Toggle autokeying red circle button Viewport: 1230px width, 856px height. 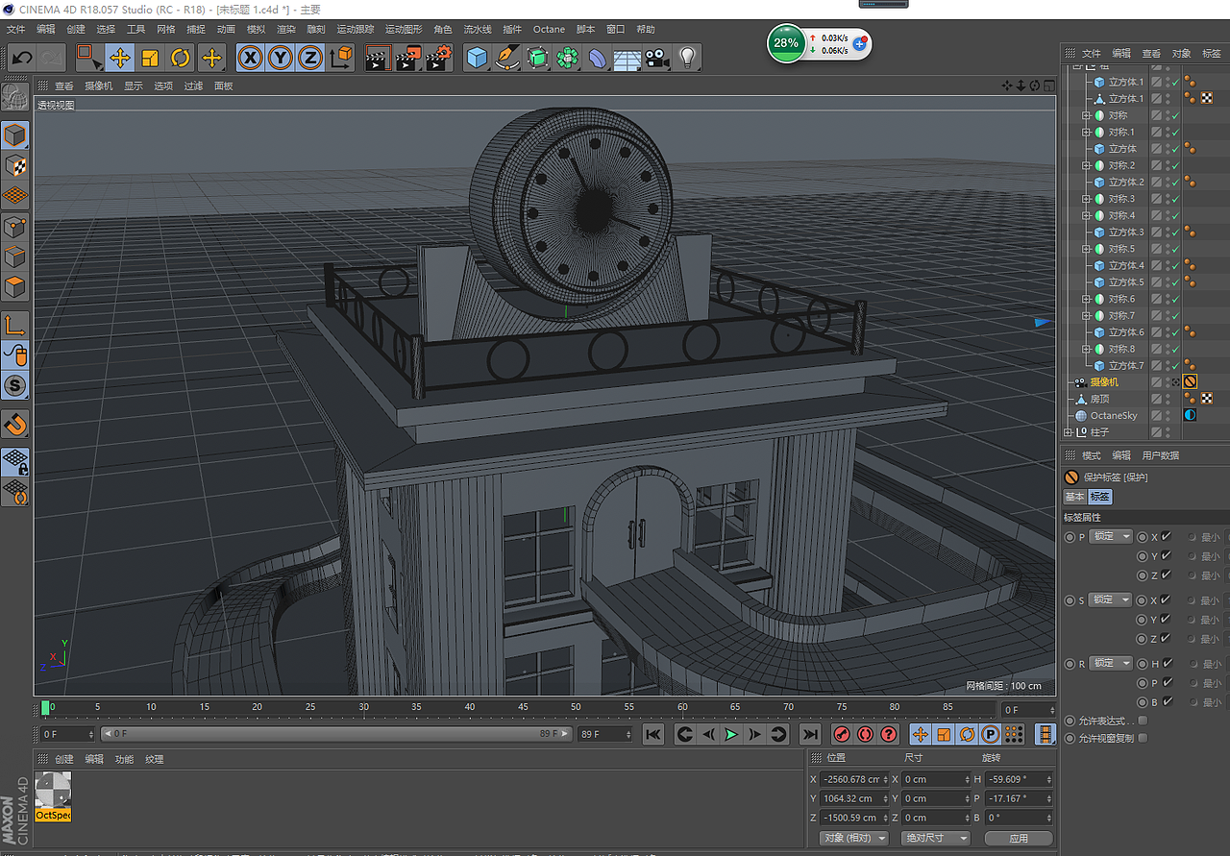tap(865, 734)
